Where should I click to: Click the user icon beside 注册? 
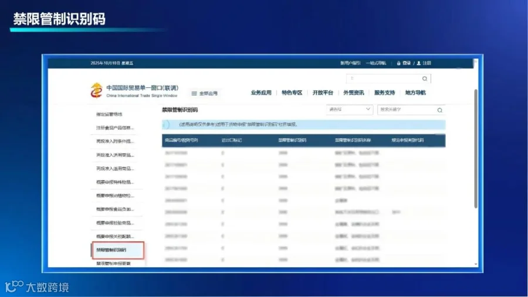tap(418, 63)
